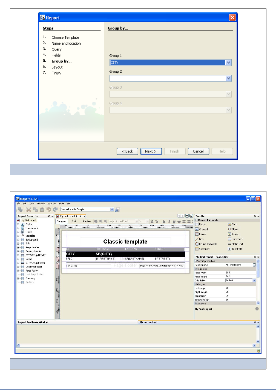Toggle bold formatting in designer toolbar
276x390 pixels.
164,221
